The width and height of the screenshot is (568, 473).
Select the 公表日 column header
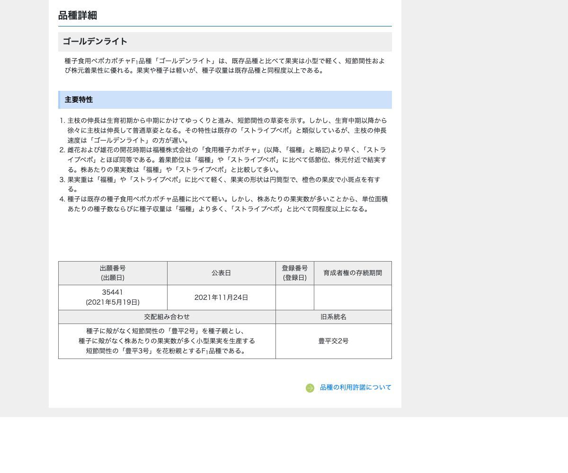click(221, 273)
